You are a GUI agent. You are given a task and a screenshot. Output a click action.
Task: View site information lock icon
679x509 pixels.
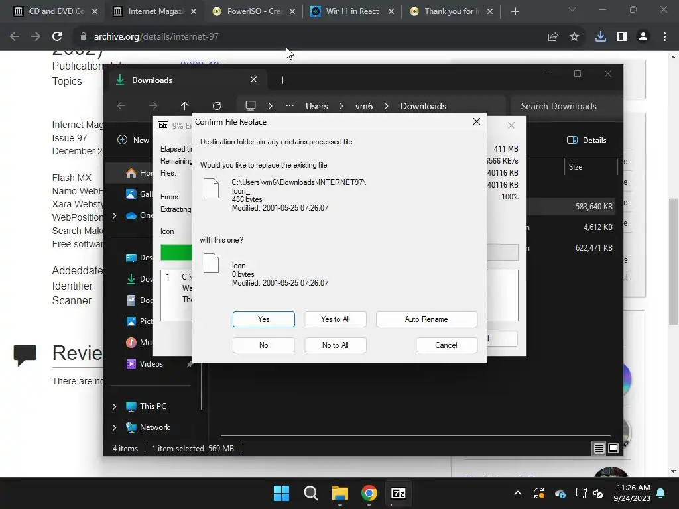[84, 37]
